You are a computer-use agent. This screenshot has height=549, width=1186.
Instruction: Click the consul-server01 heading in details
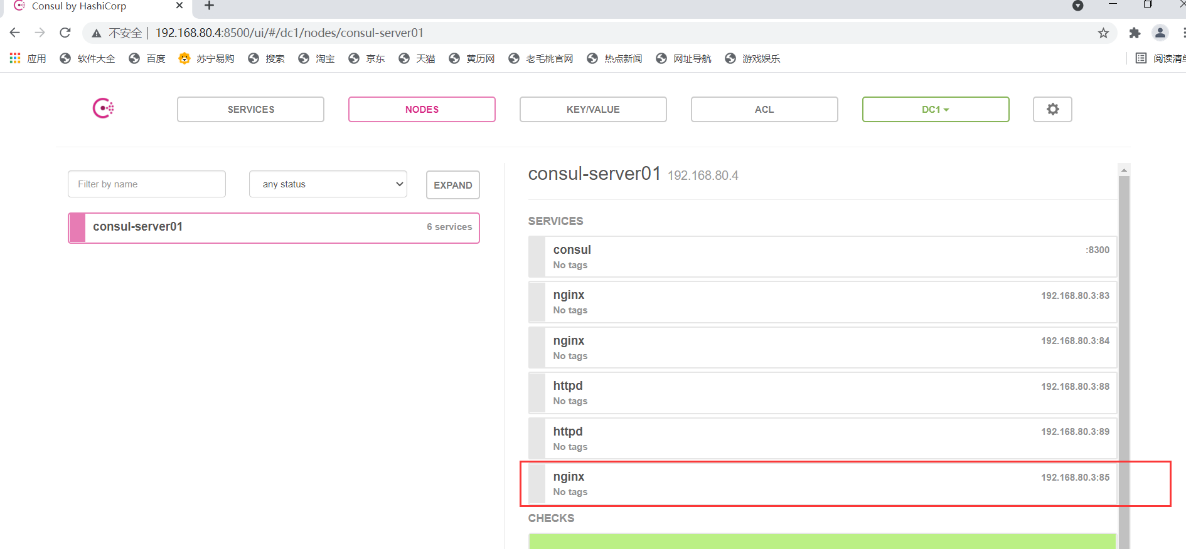coord(594,174)
